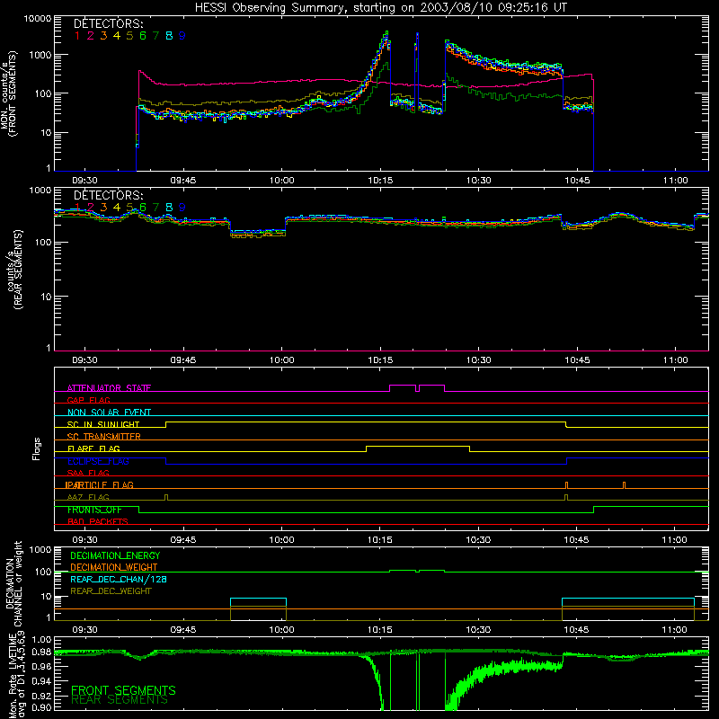Click 10:45 tick under the Flags plot
The width and height of the screenshot is (719, 719).
(x=576, y=540)
